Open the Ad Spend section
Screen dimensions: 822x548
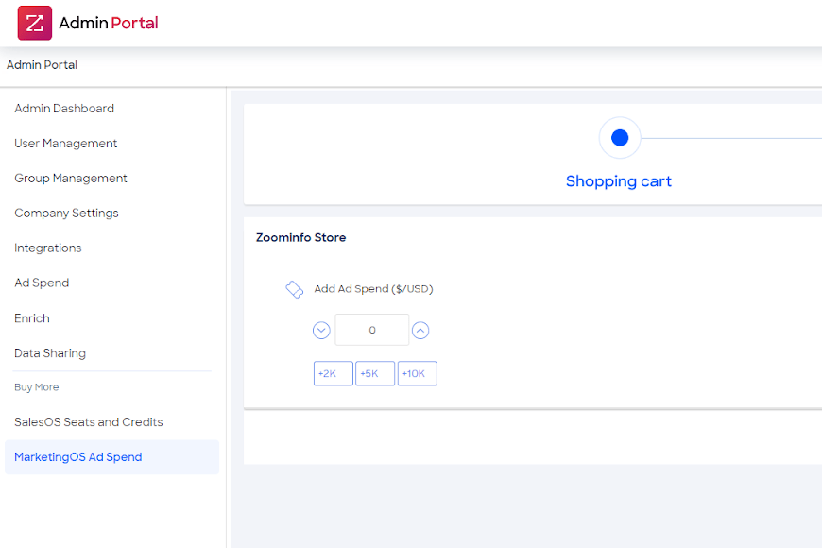point(42,283)
